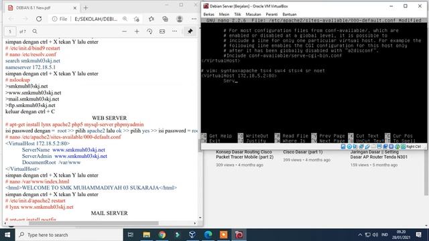Click the PDF horizontal scrollbar
The height and width of the screenshot is (241, 429).
[94, 223]
